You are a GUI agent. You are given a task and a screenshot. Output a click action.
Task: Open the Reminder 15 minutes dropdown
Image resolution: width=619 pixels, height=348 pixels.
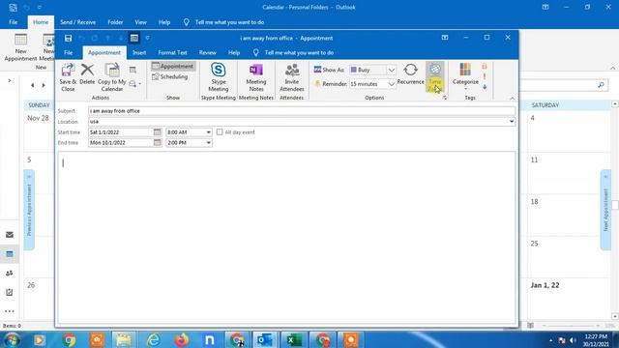tap(391, 84)
